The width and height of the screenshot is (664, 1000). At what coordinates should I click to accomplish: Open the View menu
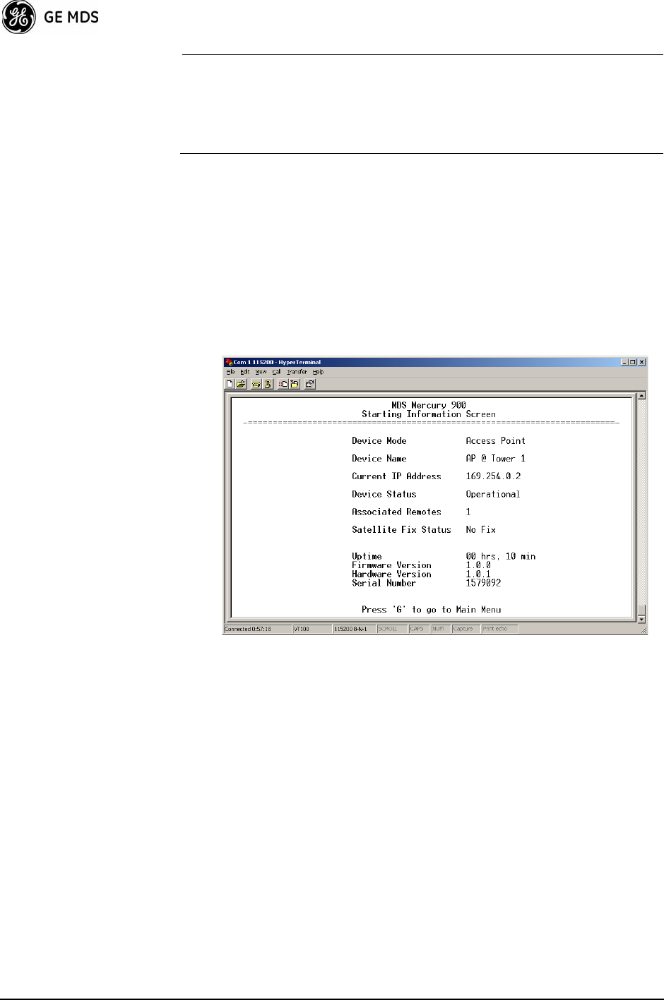(x=261, y=372)
